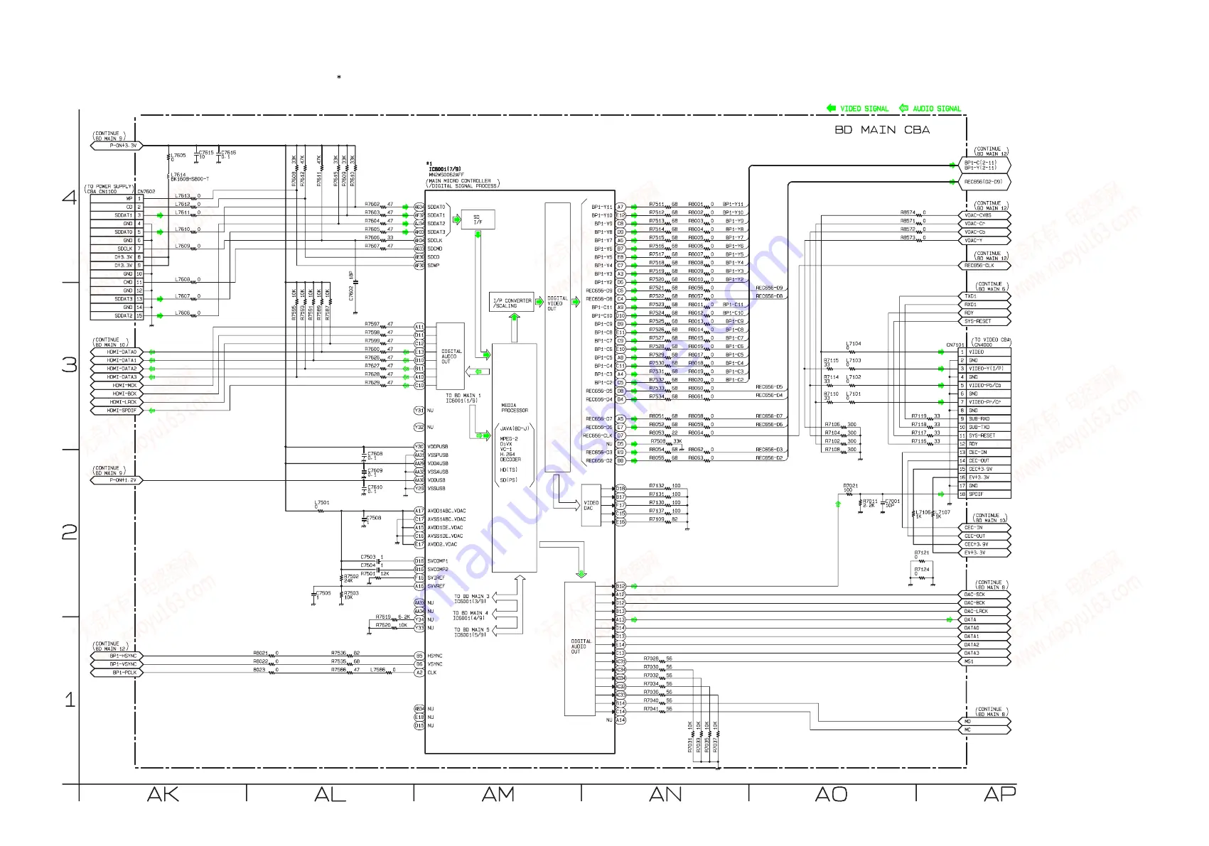Click the R8574 resistor label
The image size is (1209, 846).
(908, 212)
